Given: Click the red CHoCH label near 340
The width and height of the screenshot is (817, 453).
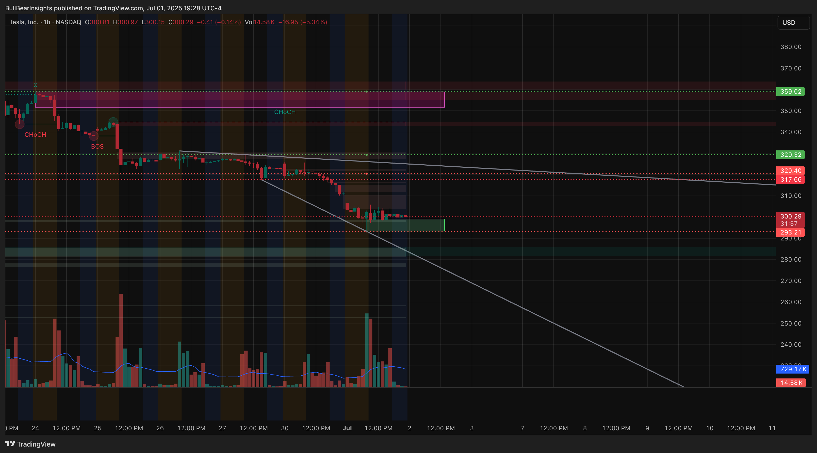Looking at the screenshot, I should (35, 134).
